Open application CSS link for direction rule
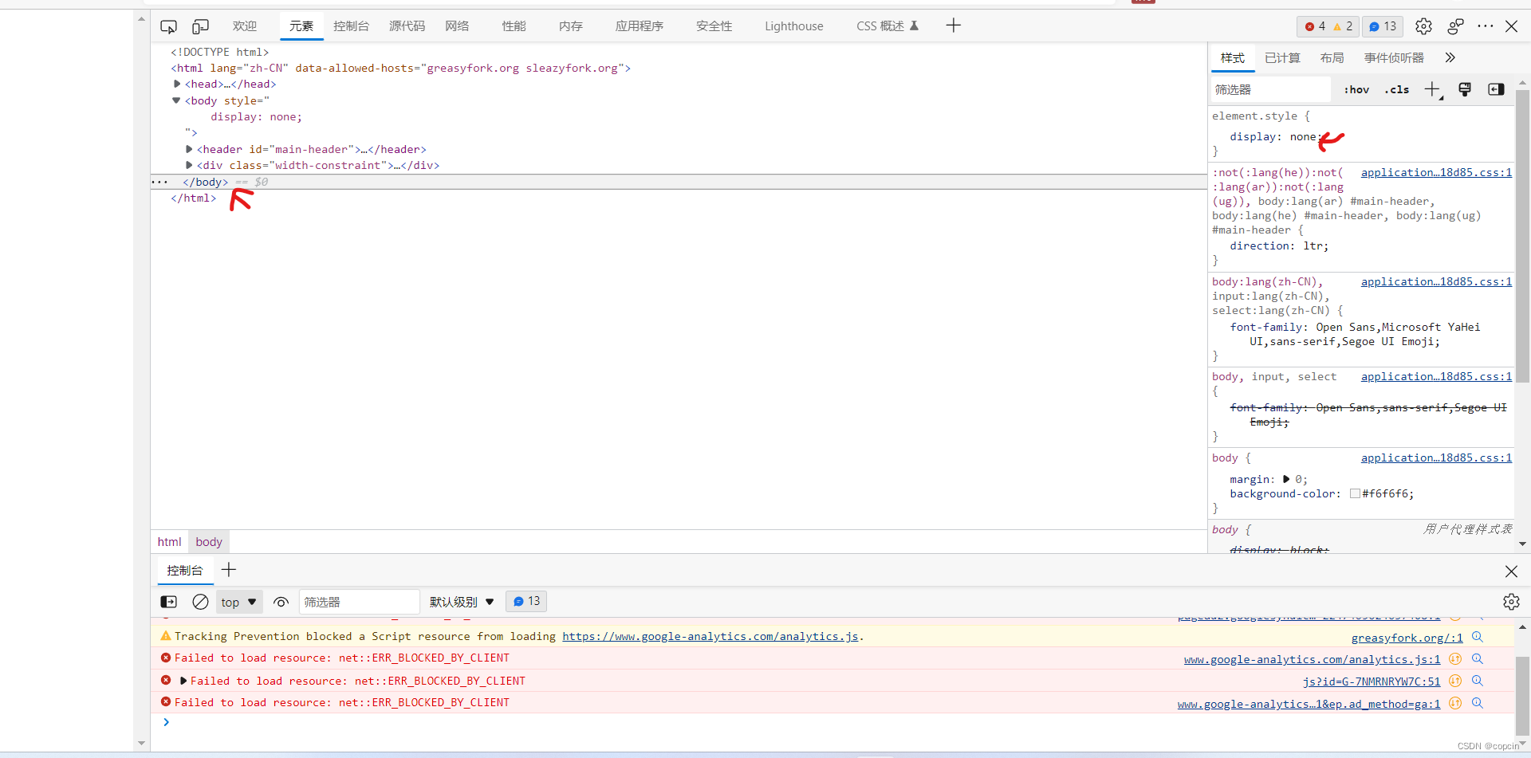1531x758 pixels. [1436, 172]
